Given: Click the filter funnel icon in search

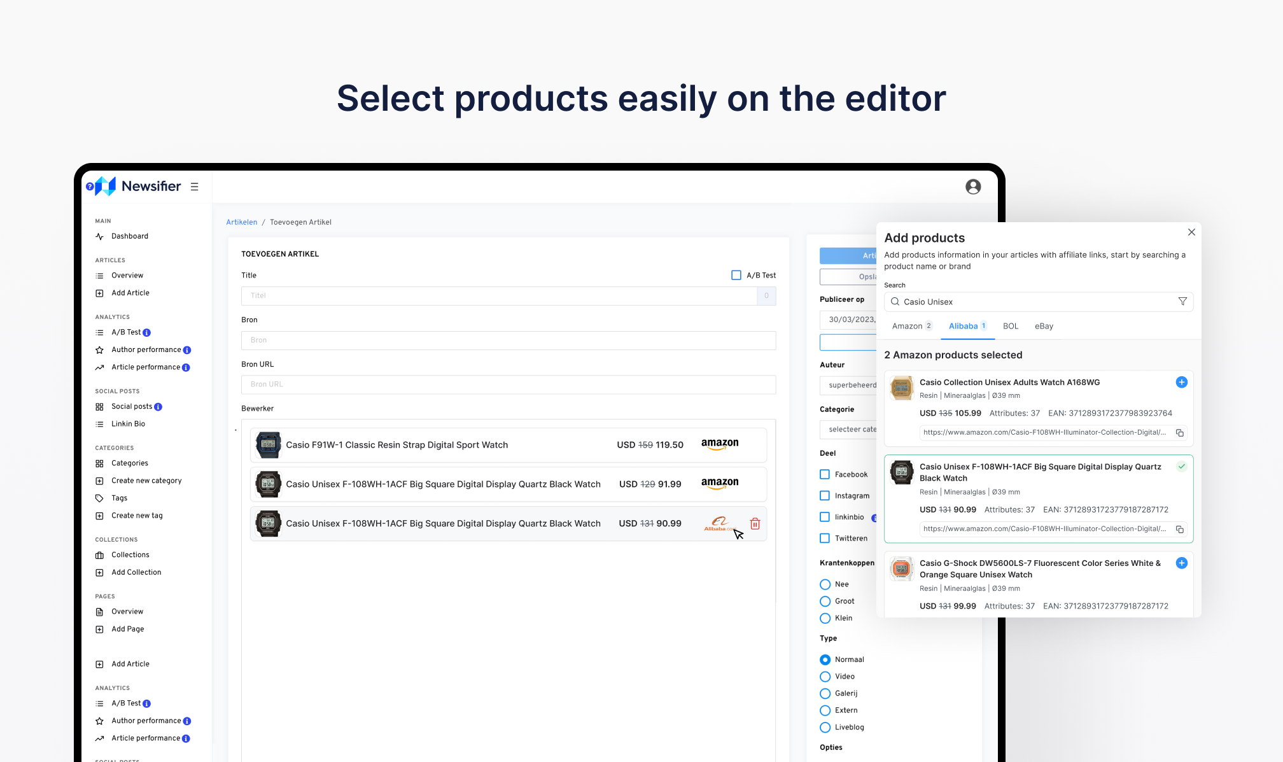Looking at the screenshot, I should [1182, 302].
